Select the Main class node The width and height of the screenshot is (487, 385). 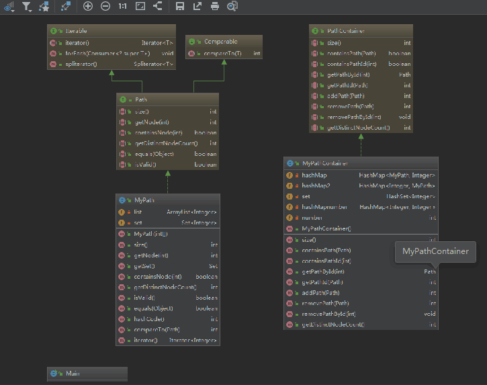pos(87,374)
